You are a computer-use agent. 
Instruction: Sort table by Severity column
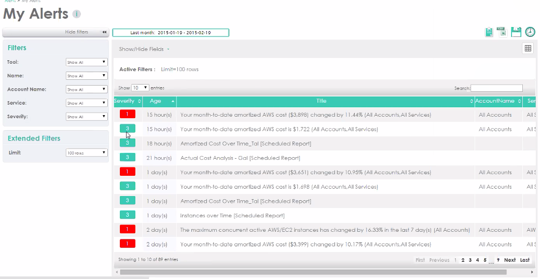pos(128,101)
